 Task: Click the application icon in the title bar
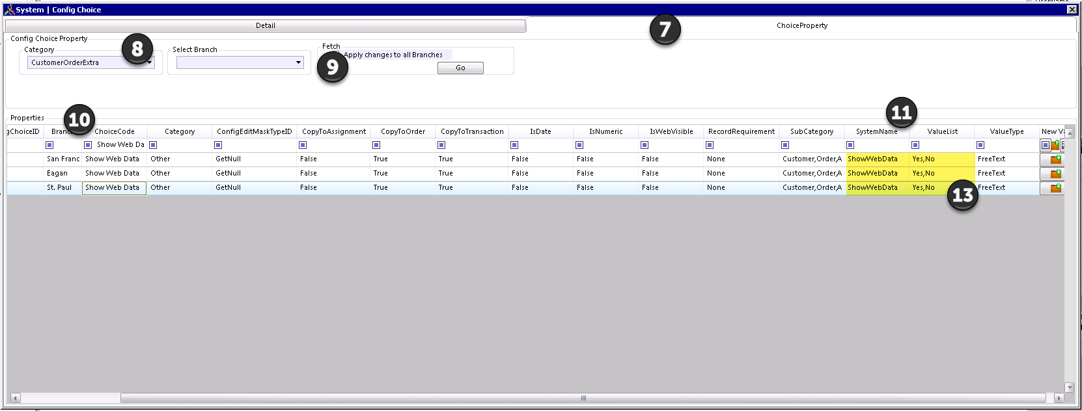tap(9, 10)
